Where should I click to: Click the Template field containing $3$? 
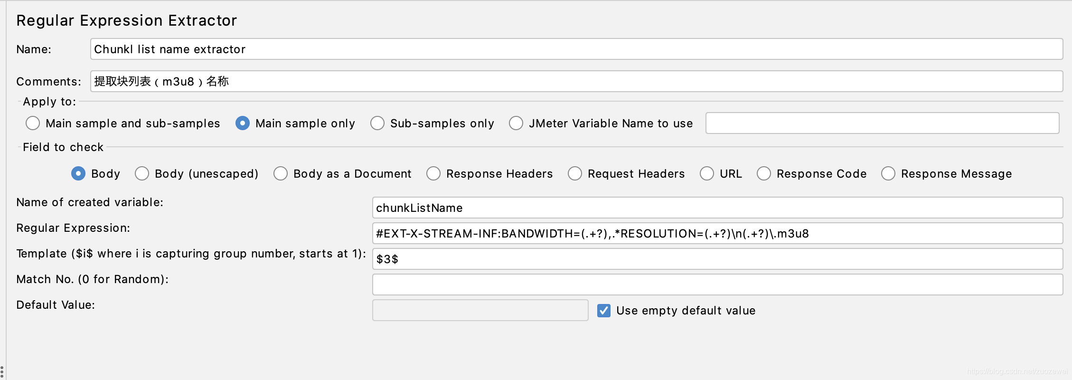(x=717, y=259)
